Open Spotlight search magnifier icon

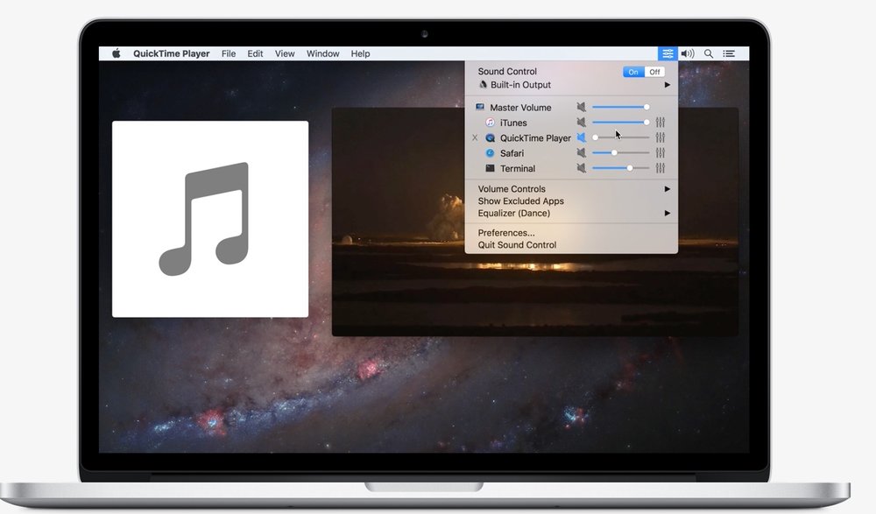(x=709, y=53)
